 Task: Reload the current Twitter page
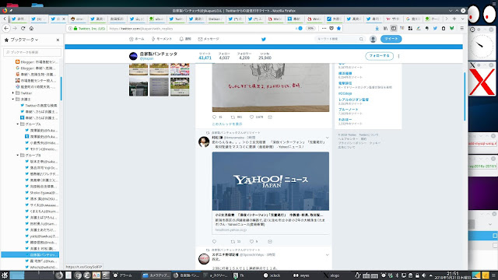(x=23, y=28)
